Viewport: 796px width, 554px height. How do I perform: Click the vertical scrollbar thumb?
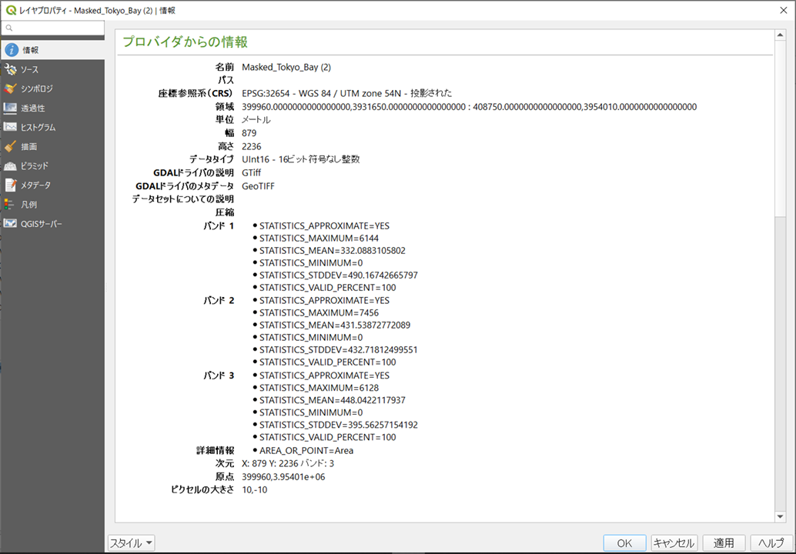click(x=781, y=128)
